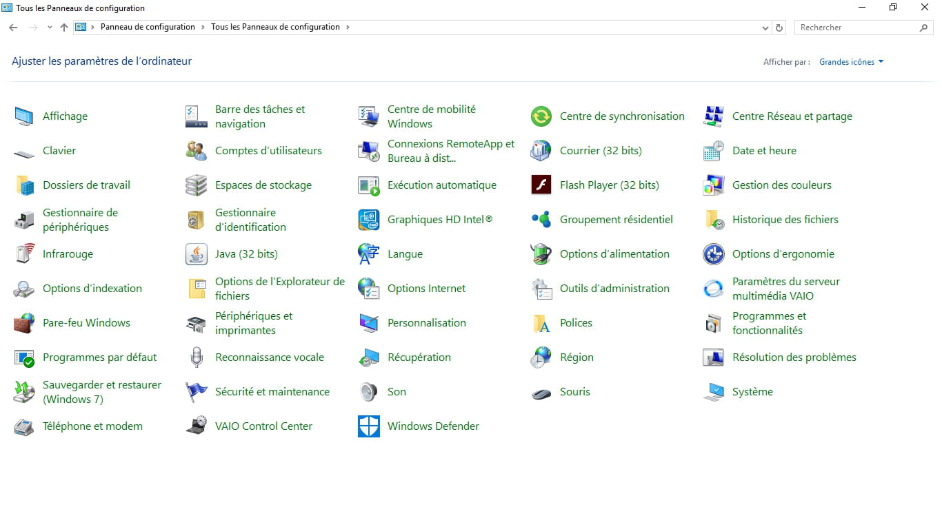Click Programmes par défaut icon
Image resolution: width=942 pixels, height=529 pixels.
click(24, 357)
